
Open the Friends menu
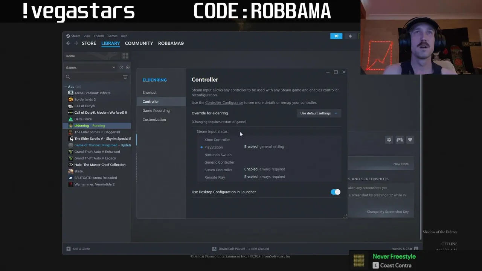(99, 36)
